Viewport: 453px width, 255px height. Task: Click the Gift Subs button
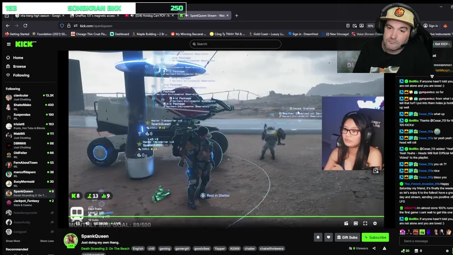(347, 237)
